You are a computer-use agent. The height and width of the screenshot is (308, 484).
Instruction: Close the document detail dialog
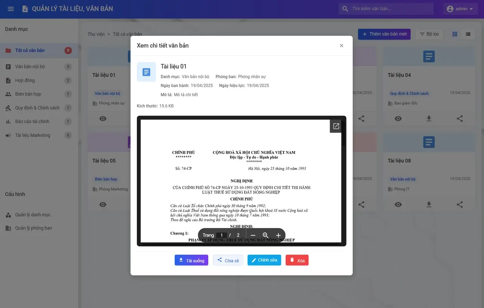click(341, 46)
